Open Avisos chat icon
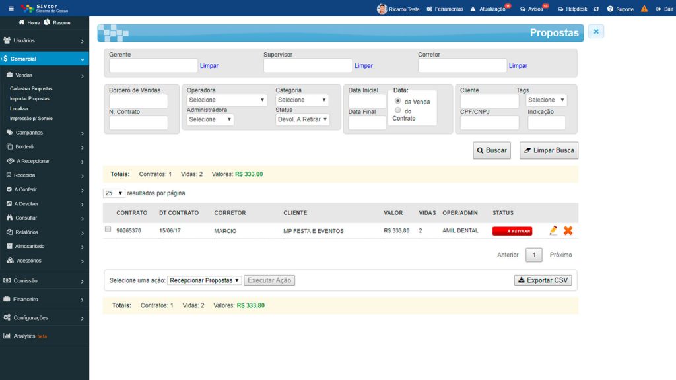Viewport: 676px width, 380px height. [523, 9]
